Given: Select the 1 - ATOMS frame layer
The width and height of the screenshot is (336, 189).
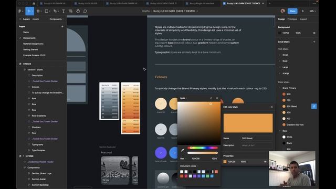Looking at the screenshot, I should click(28, 156).
